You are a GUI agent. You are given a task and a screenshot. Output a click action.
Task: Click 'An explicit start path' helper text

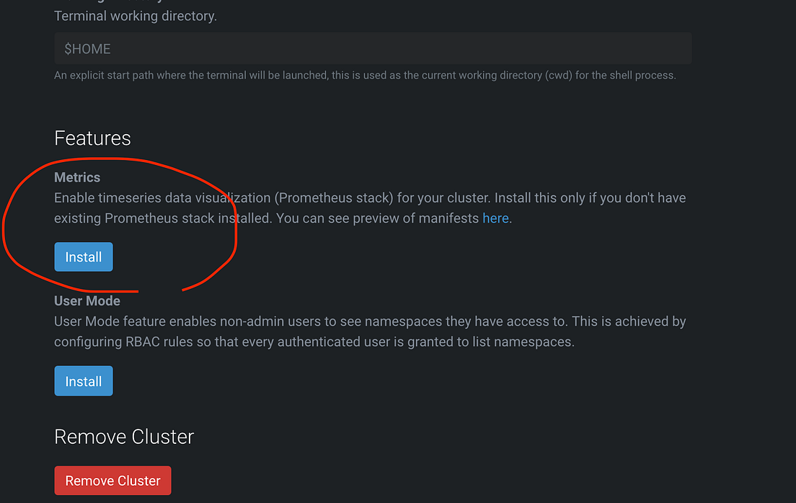92,76
